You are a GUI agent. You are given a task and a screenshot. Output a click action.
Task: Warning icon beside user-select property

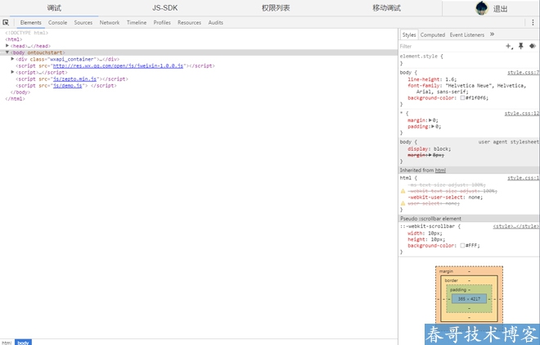point(403,203)
